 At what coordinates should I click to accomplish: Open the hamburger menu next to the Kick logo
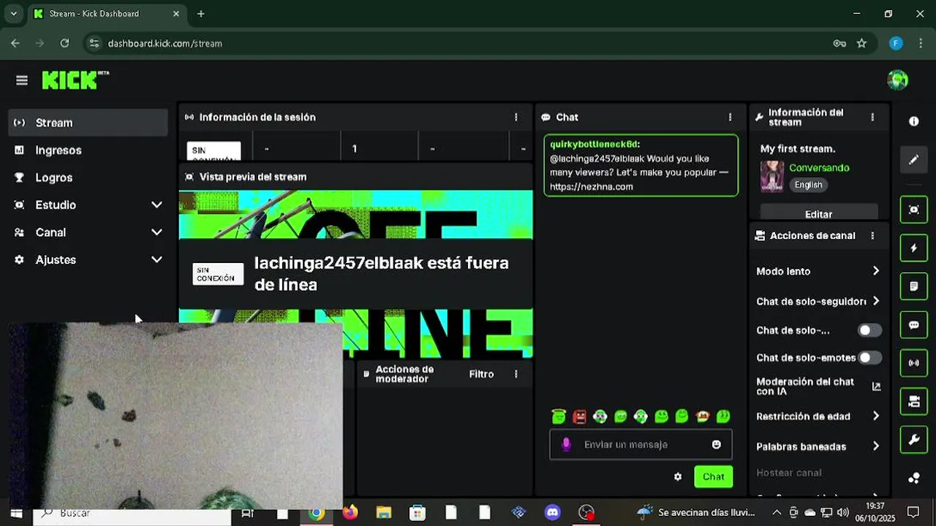pos(22,80)
